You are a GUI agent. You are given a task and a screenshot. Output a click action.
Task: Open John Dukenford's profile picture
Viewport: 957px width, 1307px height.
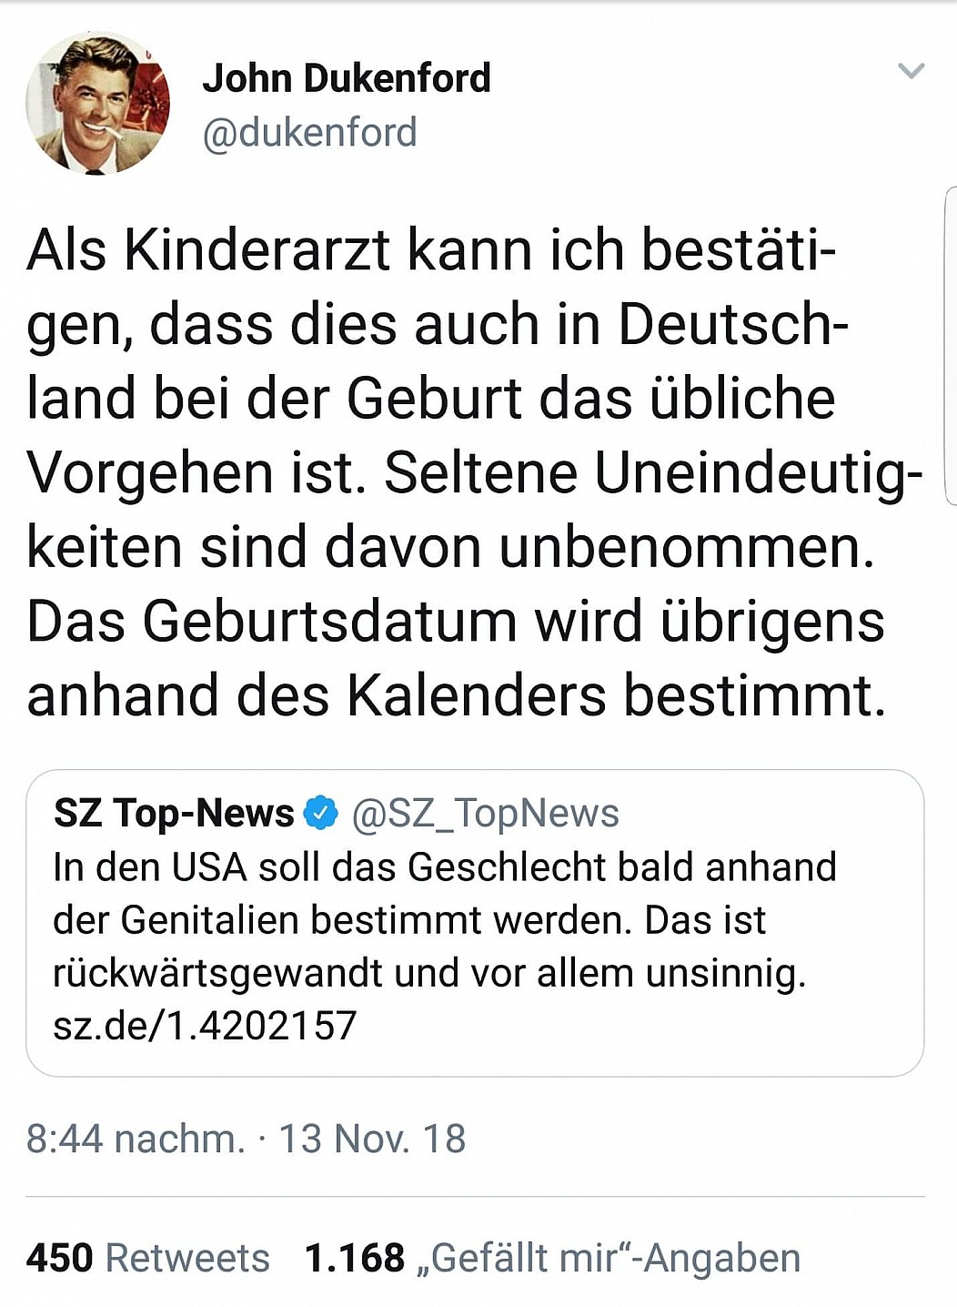(98, 103)
